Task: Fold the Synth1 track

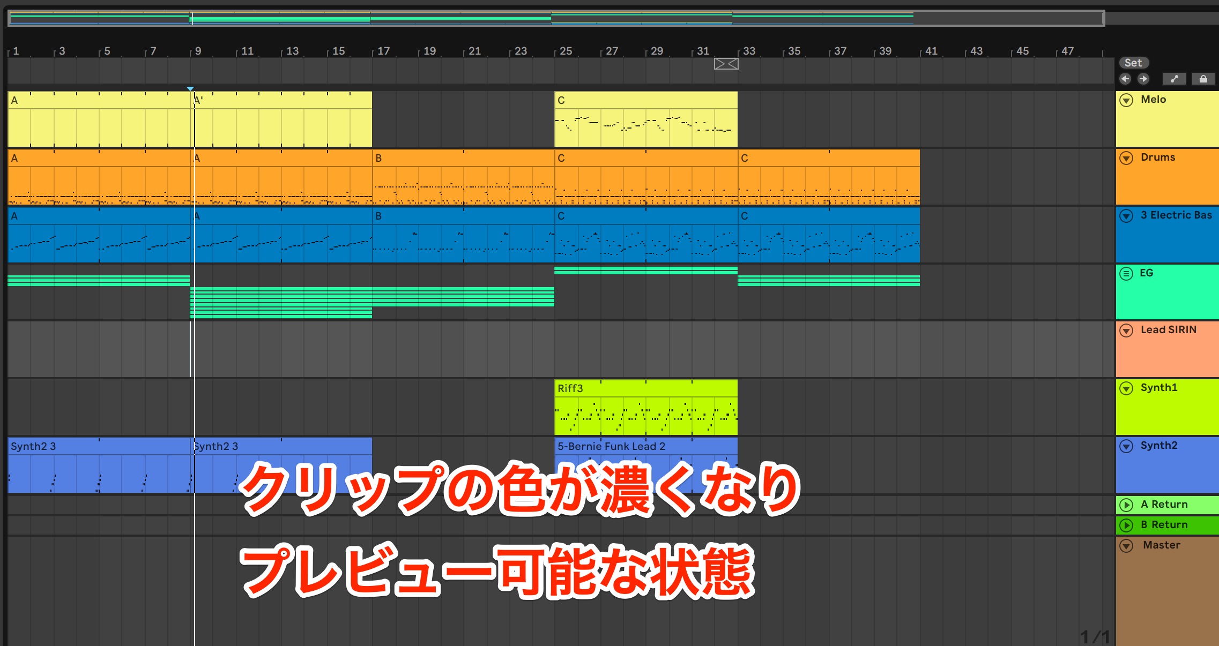Action: 1127,388
